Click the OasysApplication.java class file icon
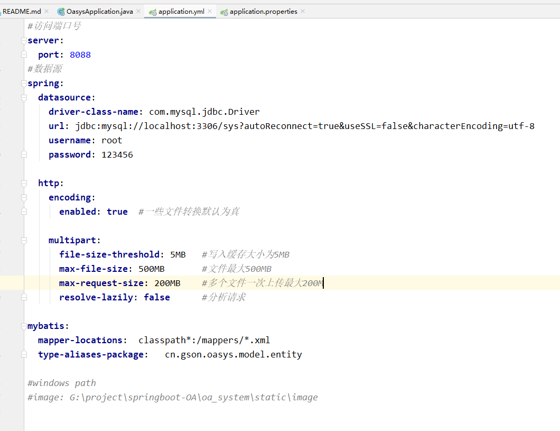 pos(61,12)
